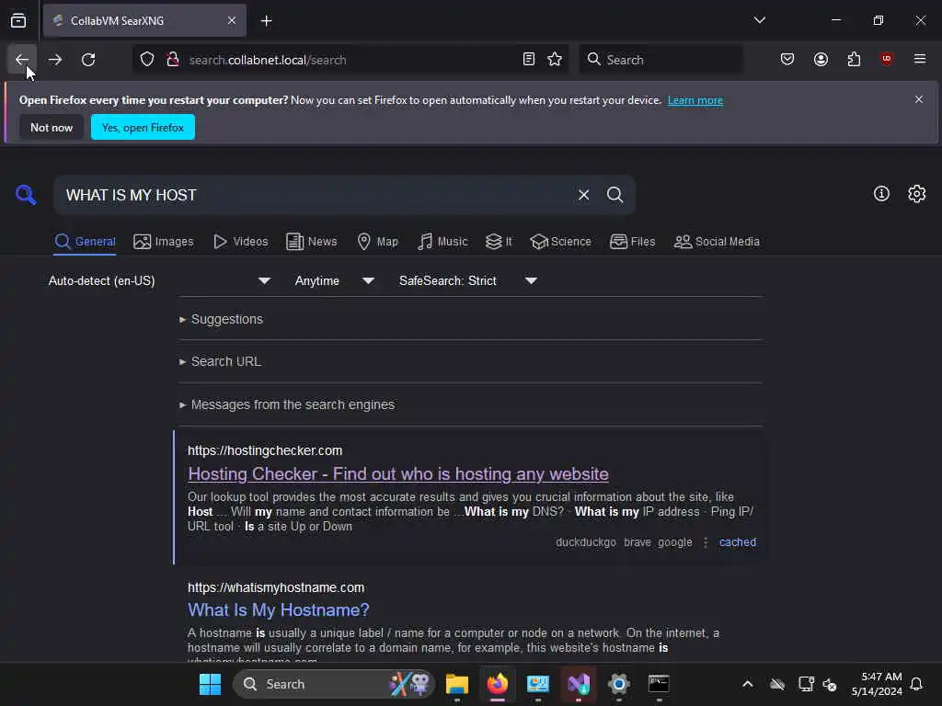Switch to Science category tab
The height and width of the screenshot is (706, 942).
click(x=560, y=242)
